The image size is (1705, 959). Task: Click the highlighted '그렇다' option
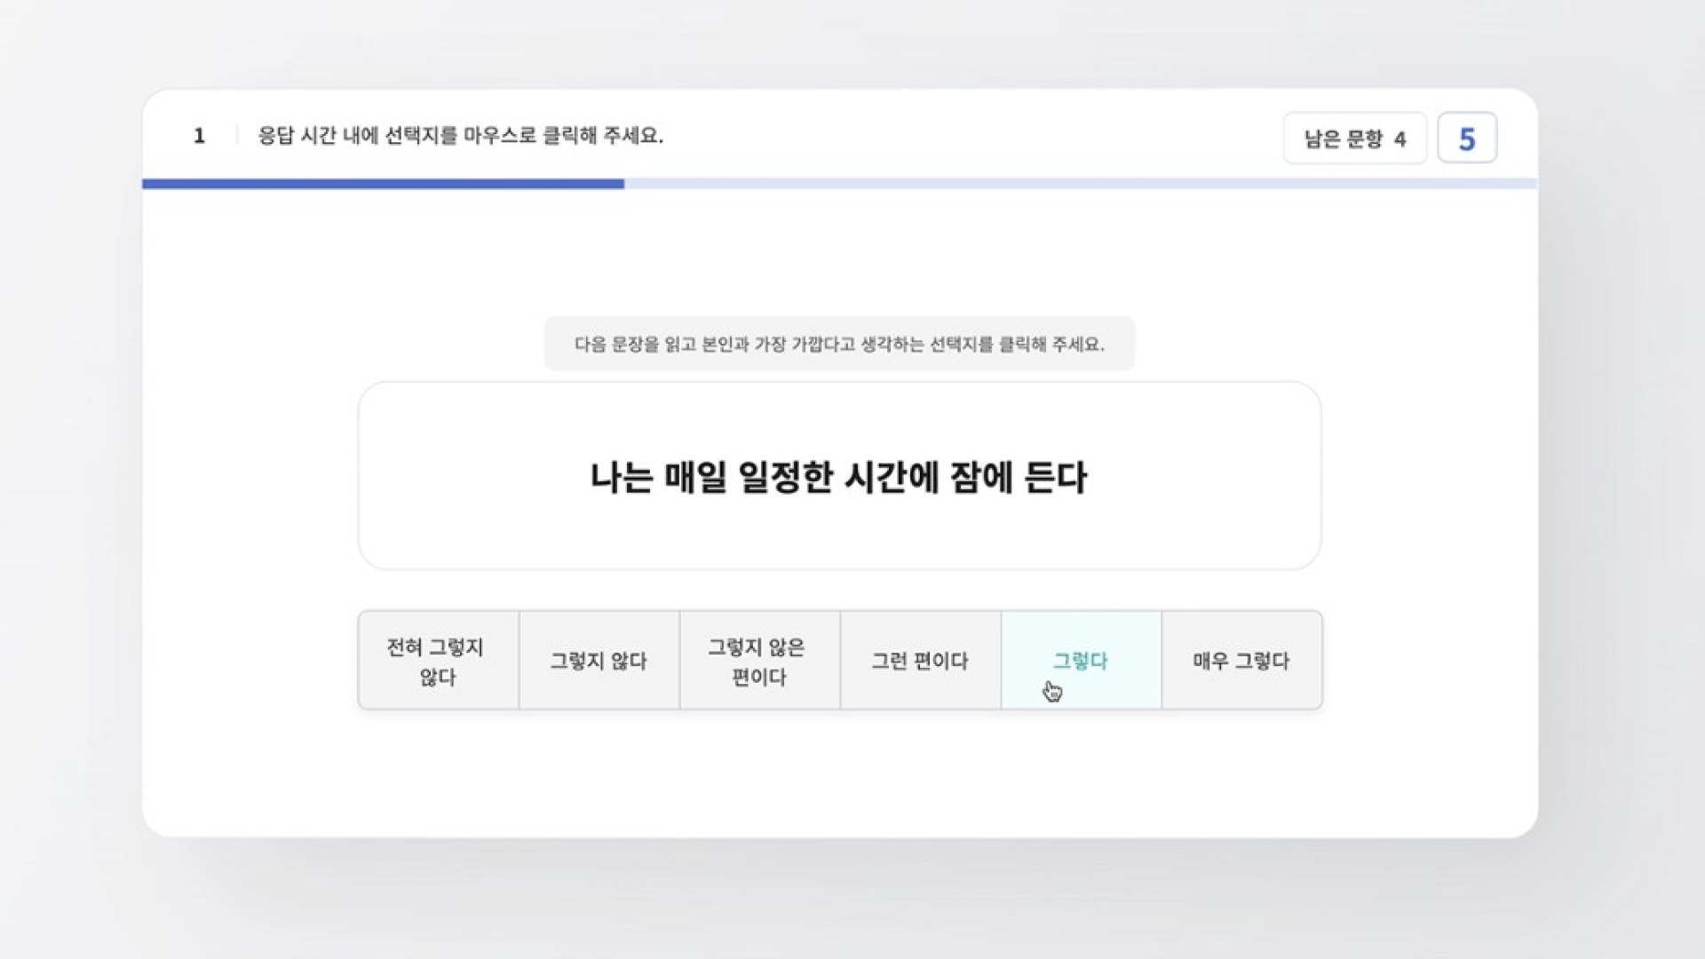tap(1081, 661)
